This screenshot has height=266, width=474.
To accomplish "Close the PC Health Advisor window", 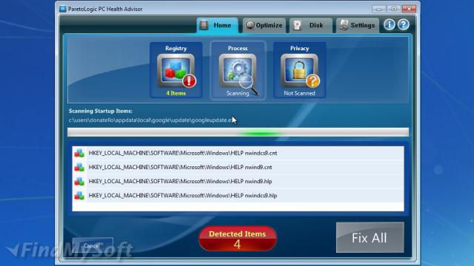I will coord(409,9).
